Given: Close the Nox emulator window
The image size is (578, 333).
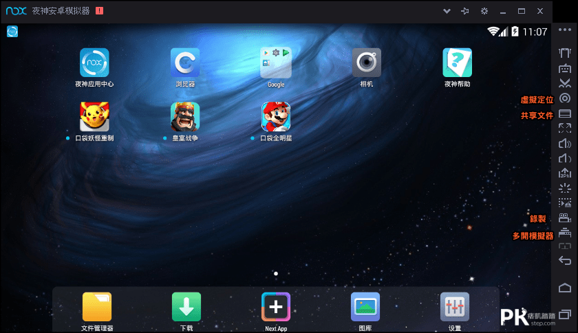Looking at the screenshot, I should 540,11.
